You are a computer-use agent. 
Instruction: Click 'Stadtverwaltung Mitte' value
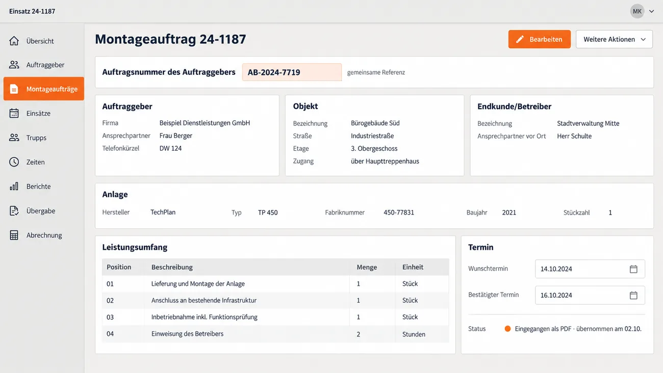[x=588, y=123]
